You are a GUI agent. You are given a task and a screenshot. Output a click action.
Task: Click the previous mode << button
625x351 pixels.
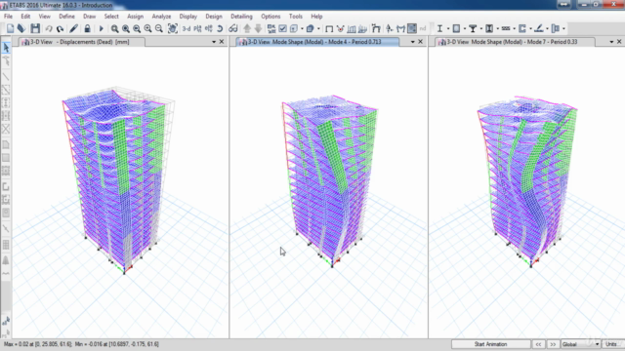[538, 344]
